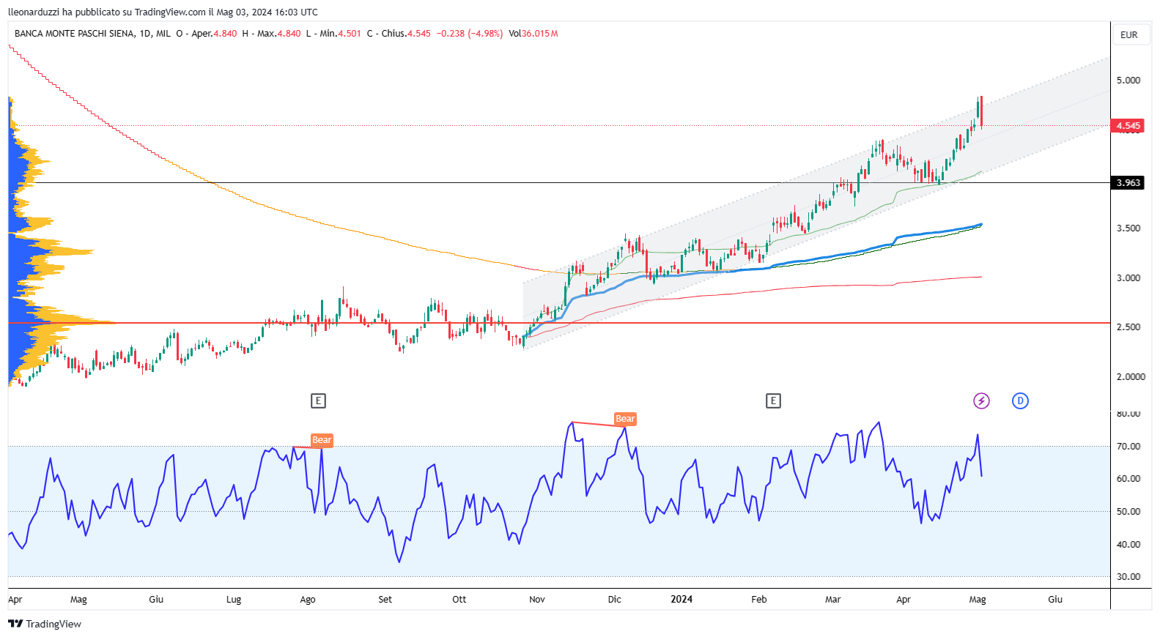Click the 2024 year label on time axis
Image resolution: width=1160 pixels, height=637 pixels.
681,600
